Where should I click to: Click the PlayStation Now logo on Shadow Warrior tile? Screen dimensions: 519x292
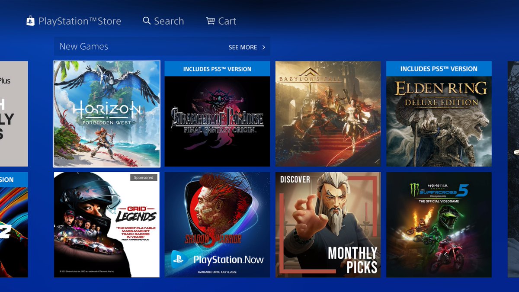[217, 260]
